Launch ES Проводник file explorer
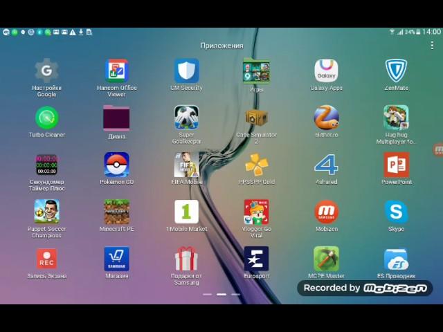Screen dimensions: 443x332 [396, 259]
